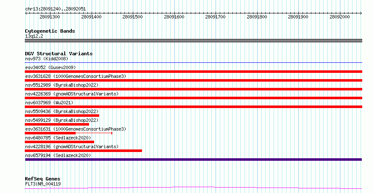Viewport: 374px width, 193px height.
Task: Select the red bar for esv3631628
Action: click(193, 80)
